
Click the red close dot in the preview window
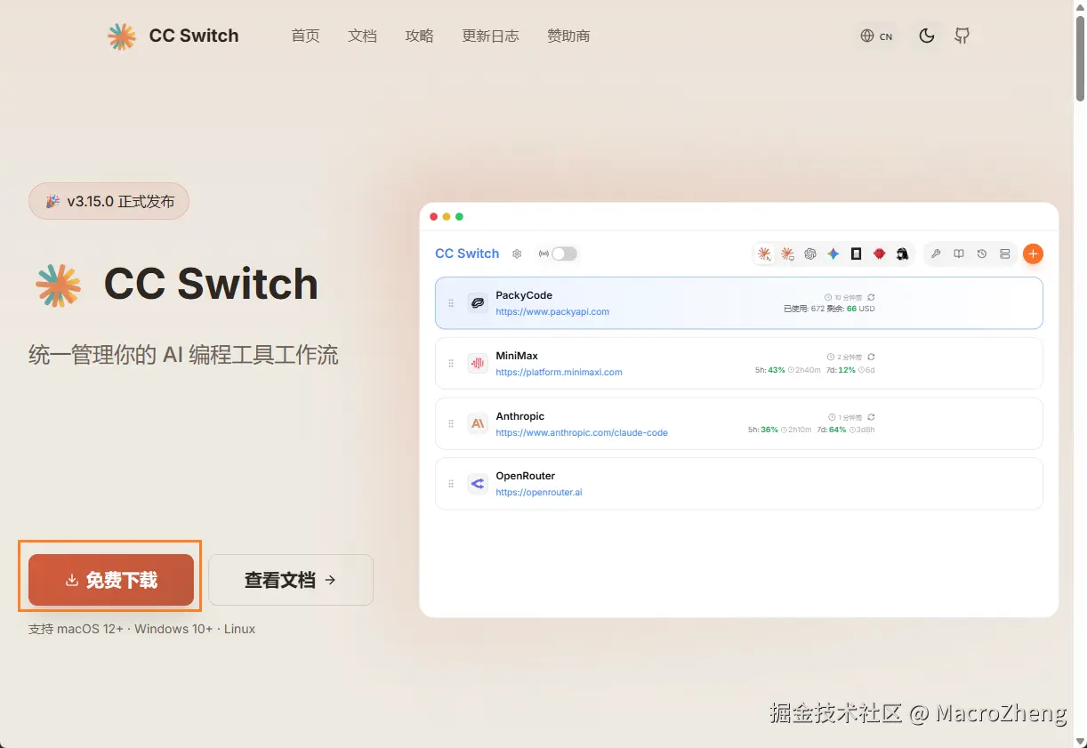pos(434,217)
